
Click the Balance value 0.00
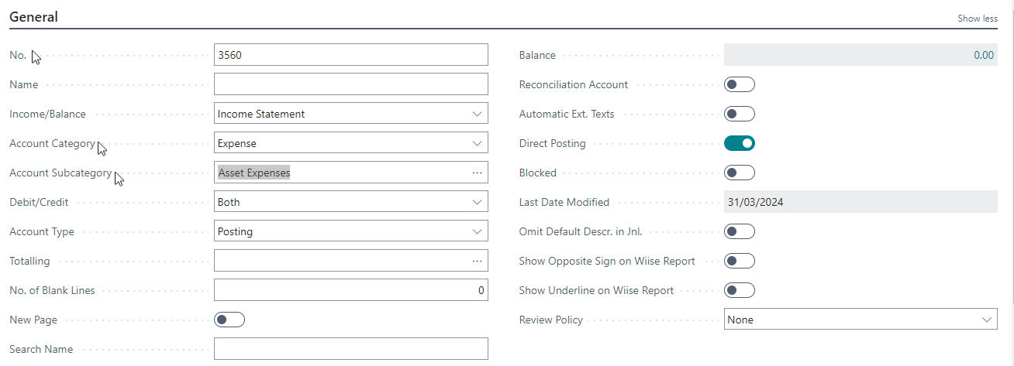pos(983,55)
